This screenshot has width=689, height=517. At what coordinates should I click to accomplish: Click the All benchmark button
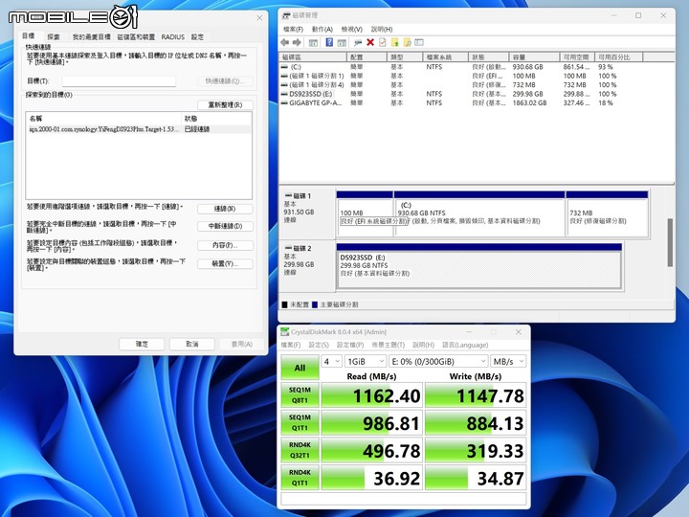300,368
